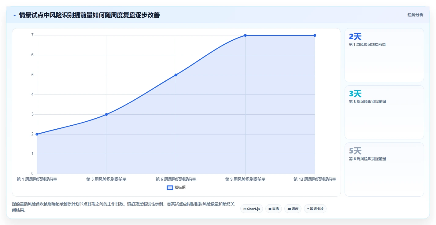The width and height of the screenshot is (436, 225).
Task: Click the week 9 data point at value 7
Action: click(x=245, y=35)
